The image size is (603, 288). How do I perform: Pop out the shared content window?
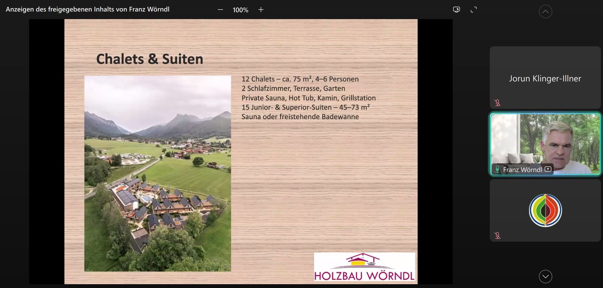point(456,10)
